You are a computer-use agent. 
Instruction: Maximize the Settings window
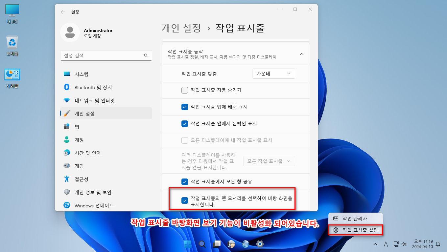point(295,10)
